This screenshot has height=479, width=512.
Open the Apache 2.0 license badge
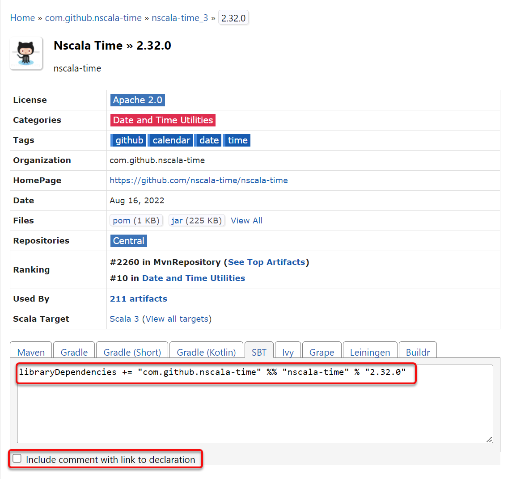coord(137,100)
